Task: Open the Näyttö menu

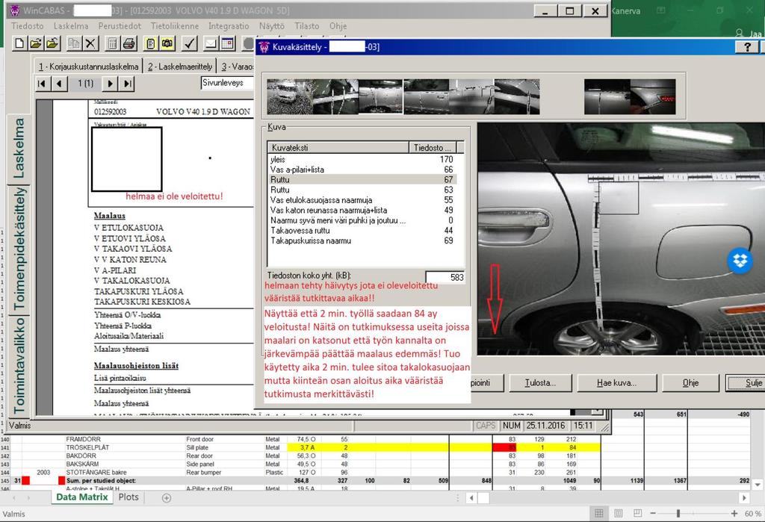Action: 272,26
